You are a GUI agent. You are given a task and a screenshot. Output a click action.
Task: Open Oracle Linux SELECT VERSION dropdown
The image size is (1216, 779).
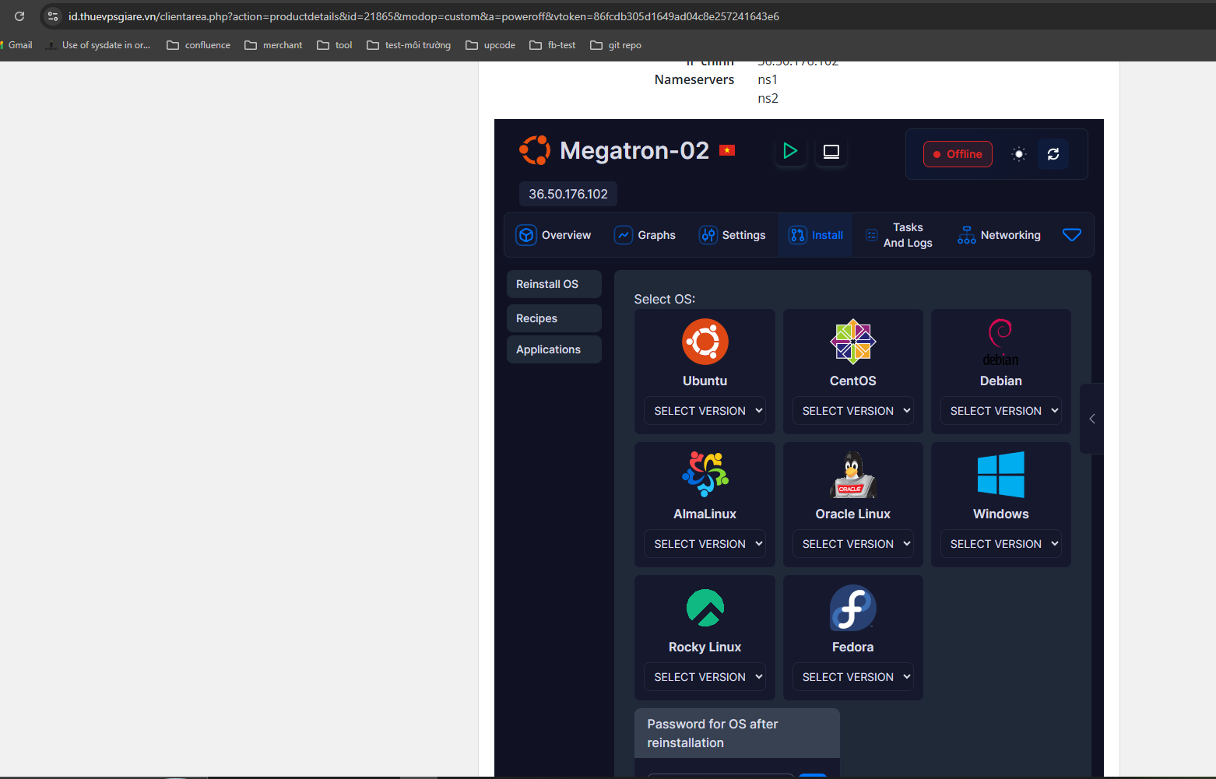pyautogui.click(x=853, y=544)
